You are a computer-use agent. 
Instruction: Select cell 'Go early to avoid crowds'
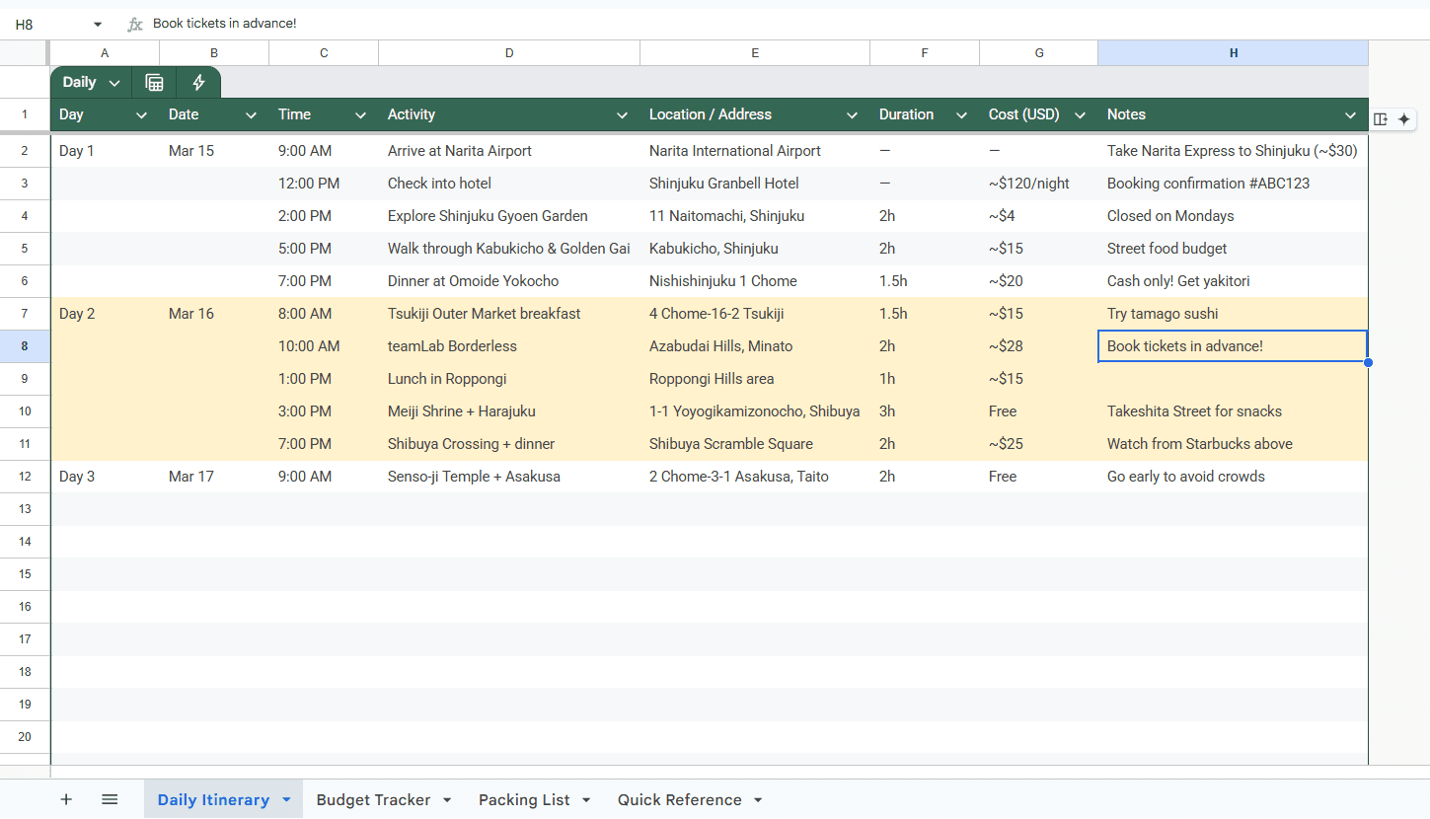(x=1234, y=477)
